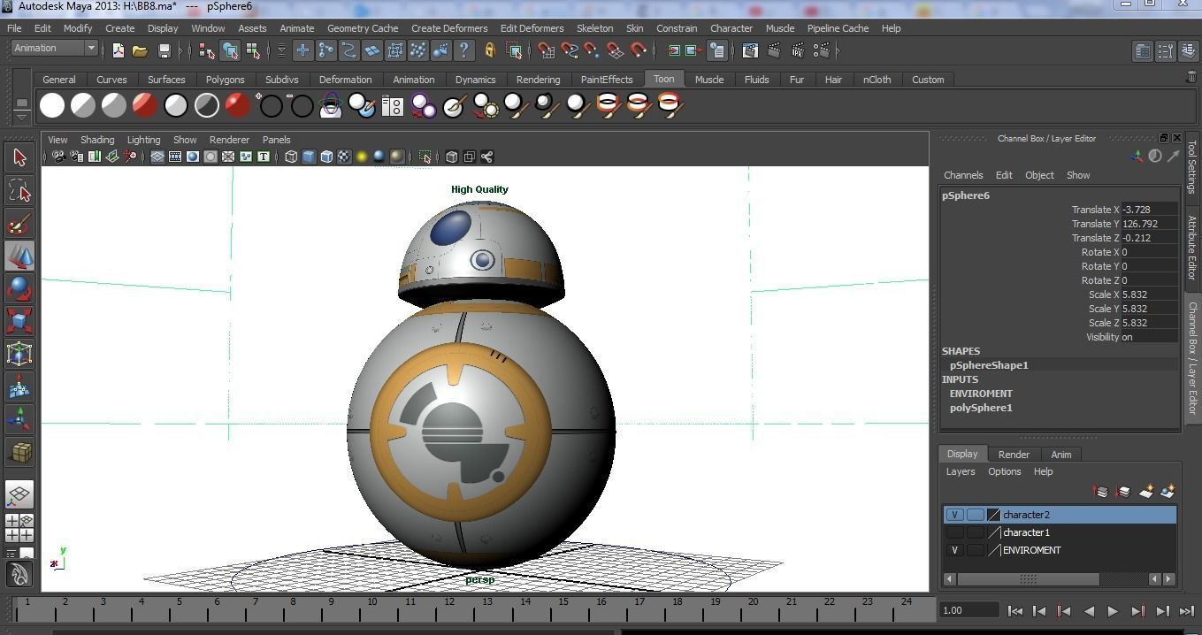The image size is (1202, 635).
Task: Toggle display type box of character1 layer
Action: click(x=975, y=532)
